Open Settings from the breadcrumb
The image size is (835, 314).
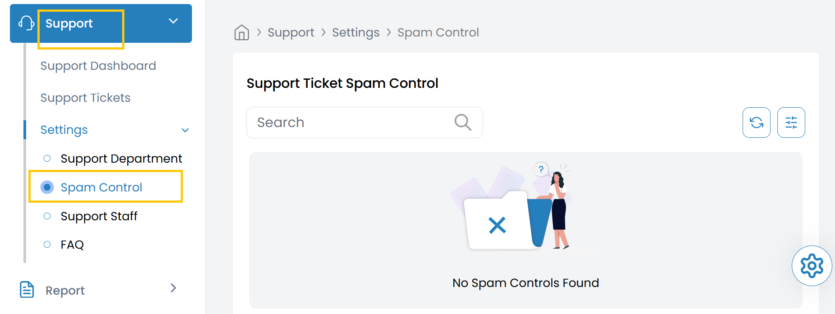coord(356,32)
